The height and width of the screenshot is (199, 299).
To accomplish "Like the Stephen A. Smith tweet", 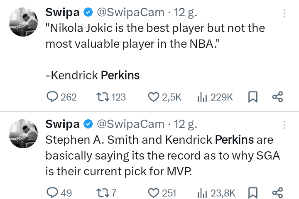I will [x=154, y=193].
